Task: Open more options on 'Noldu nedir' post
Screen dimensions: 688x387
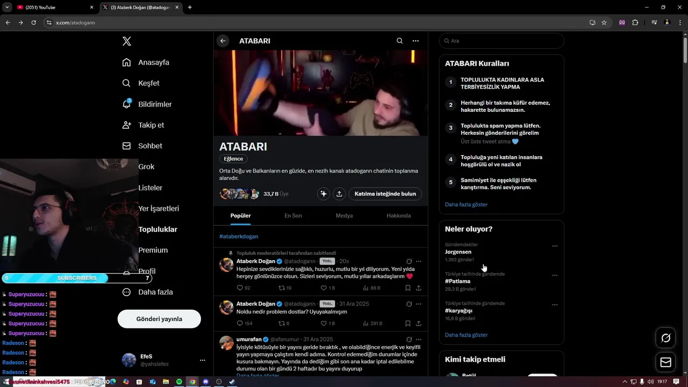Action: (419, 304)
